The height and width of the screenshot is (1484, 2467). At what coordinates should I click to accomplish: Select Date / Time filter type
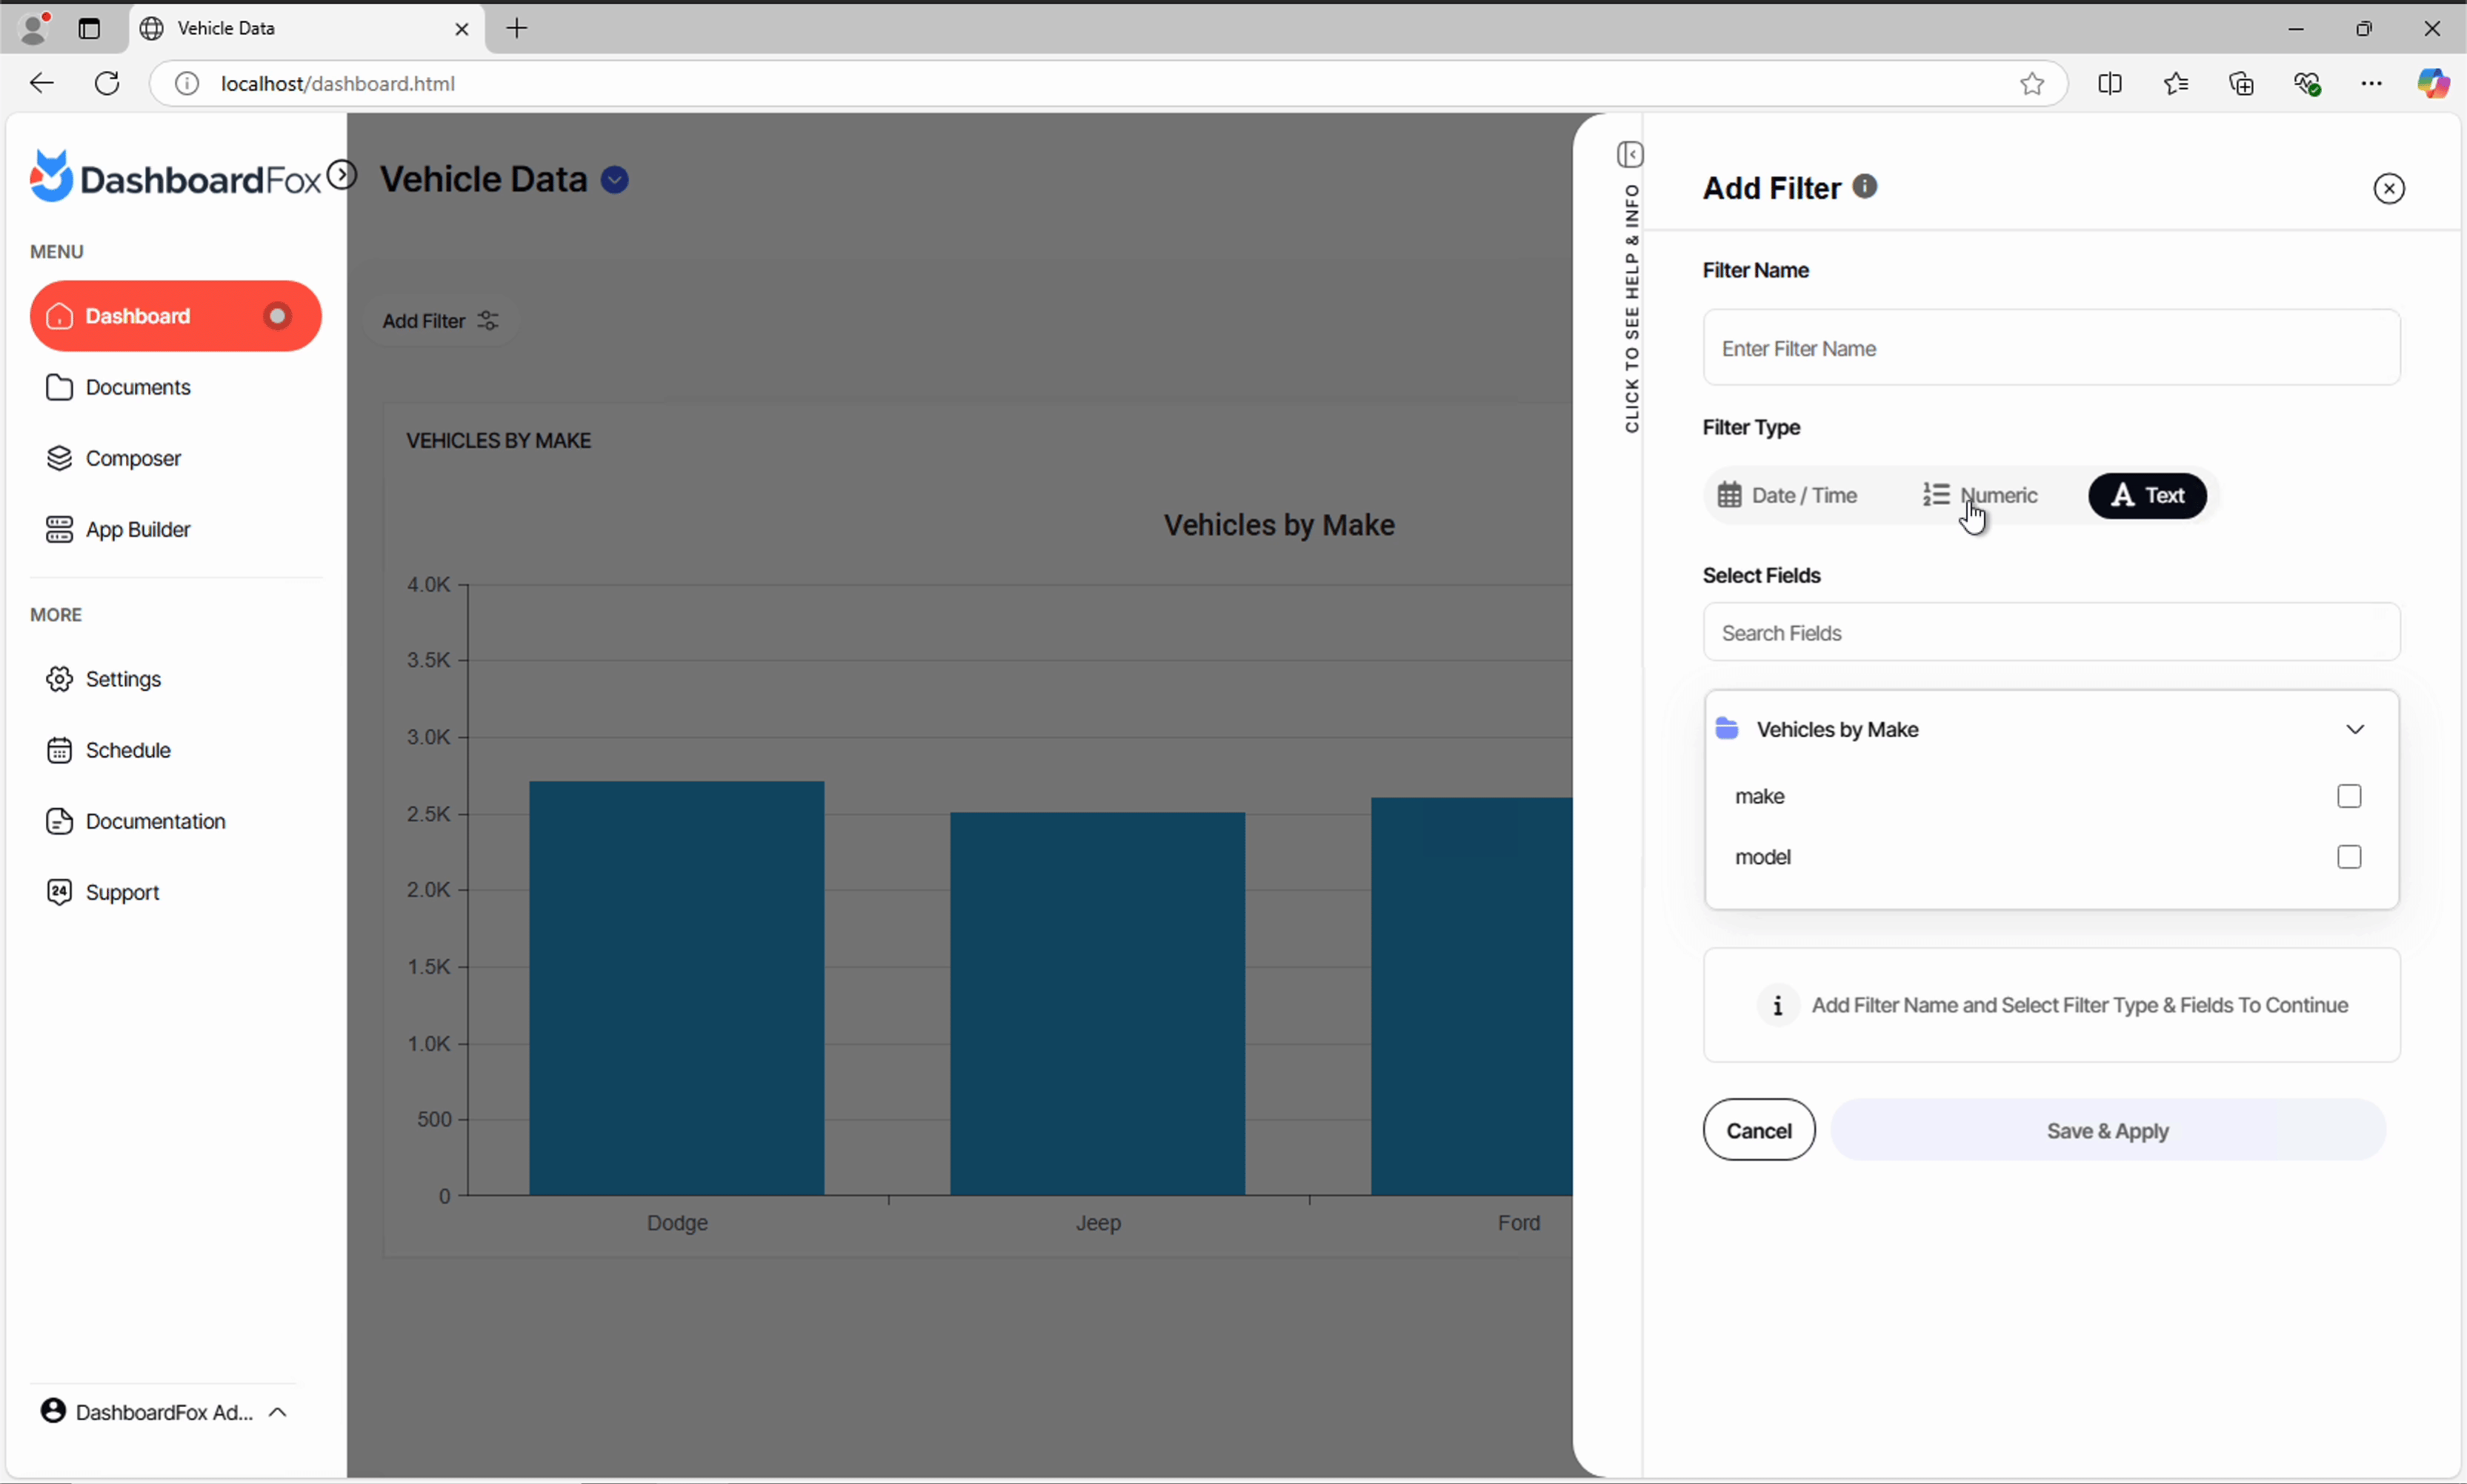click(1787, 495)
